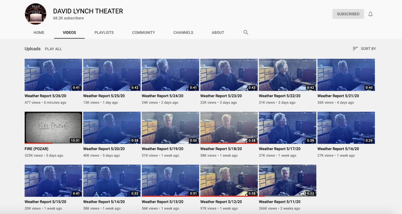Click the title text Weather Report 5/24/20
The width and height of the screenshot is (402, 214).
coord(163,96)
